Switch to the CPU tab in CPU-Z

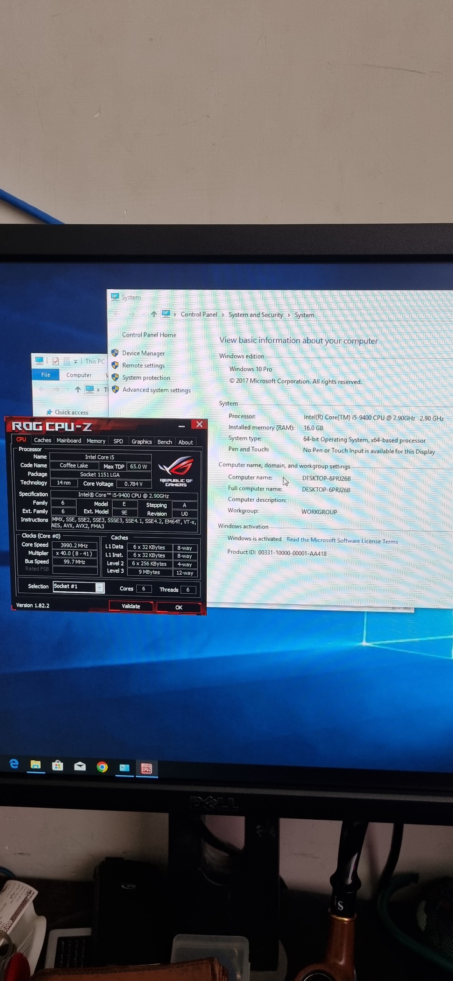[21, 440]
